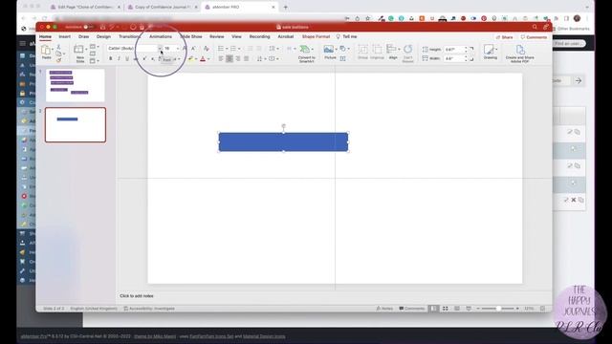Click Create and Share Adobe PDF
The image size is (612, 344).
point(519,54)
